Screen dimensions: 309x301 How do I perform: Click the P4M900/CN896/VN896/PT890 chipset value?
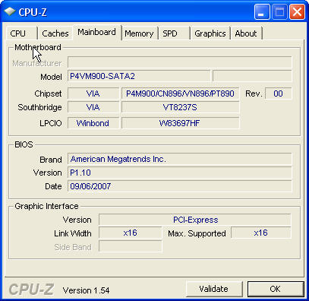tap(180, 93)
